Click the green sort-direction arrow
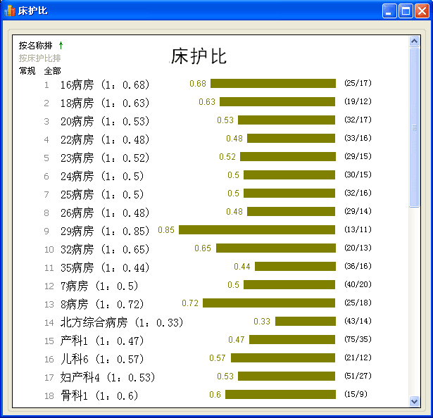The width and height of the screenshot is (433, 418). click(x=61, y=45)
